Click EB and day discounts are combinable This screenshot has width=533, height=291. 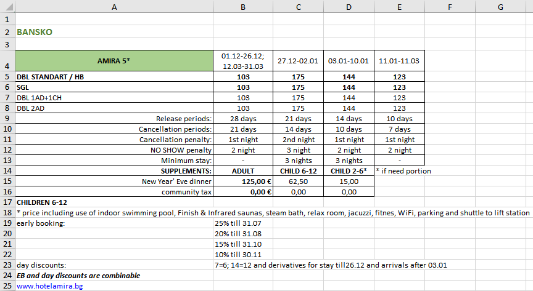pyautogui.click(x=78, y=276)
